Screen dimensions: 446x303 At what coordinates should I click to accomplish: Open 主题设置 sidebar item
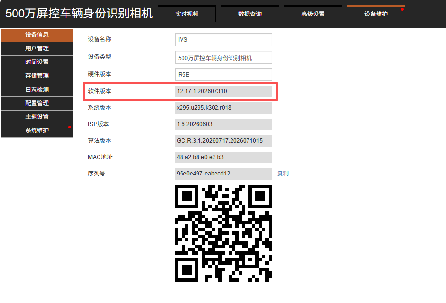click(x=37, y=117)
